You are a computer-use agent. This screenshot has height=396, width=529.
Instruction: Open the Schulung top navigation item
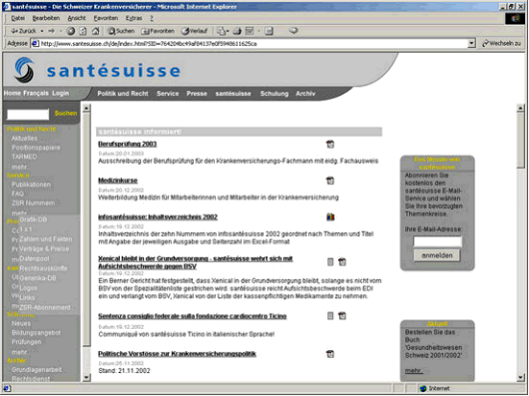(274, 94)
